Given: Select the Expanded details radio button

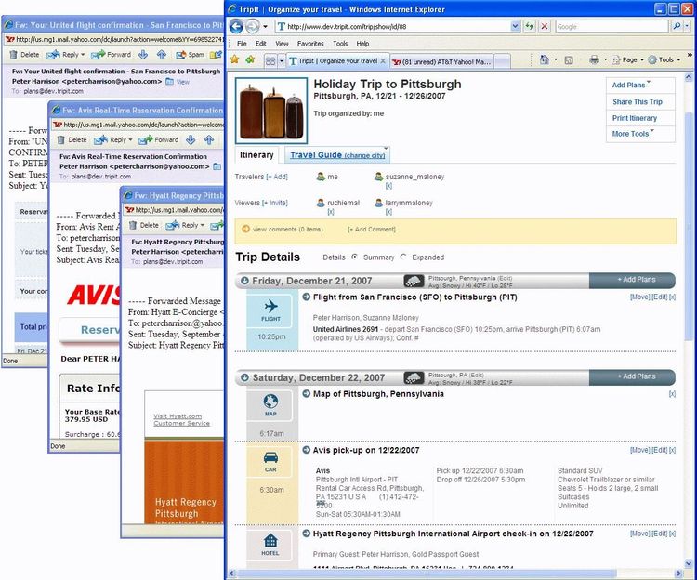Looking at the screenshot, I should 402,257.
